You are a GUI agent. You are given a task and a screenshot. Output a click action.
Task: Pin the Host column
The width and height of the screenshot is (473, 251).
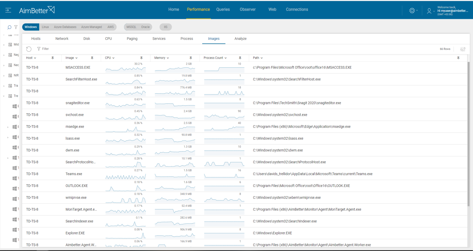tap(53, 58)
